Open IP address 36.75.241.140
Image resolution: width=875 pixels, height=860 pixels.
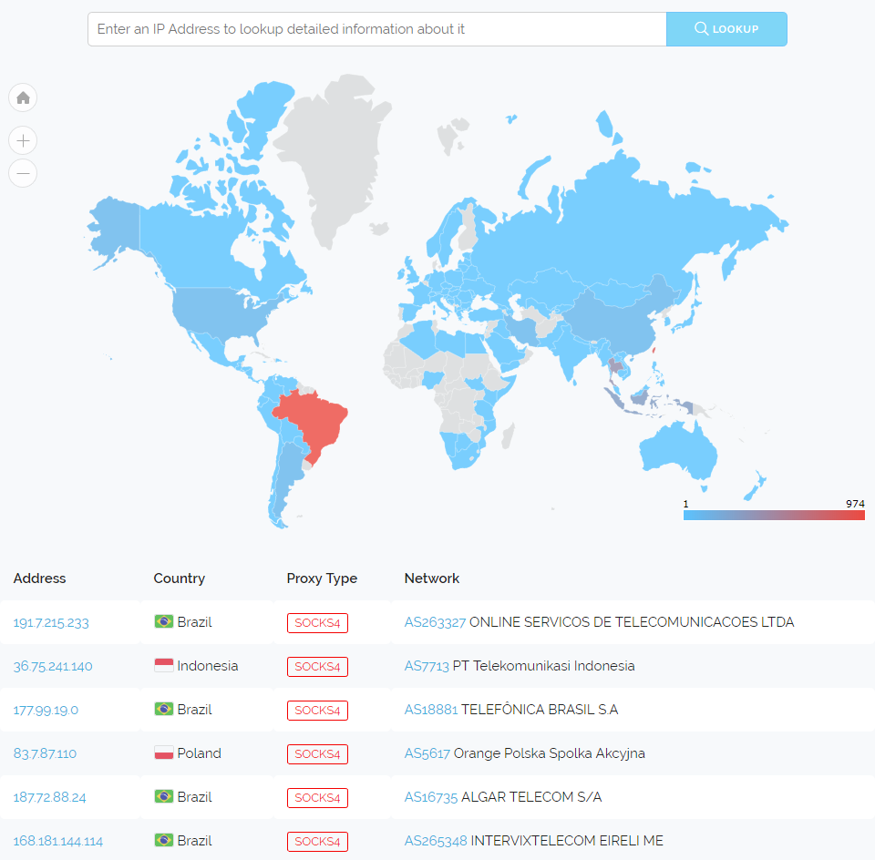53,666
